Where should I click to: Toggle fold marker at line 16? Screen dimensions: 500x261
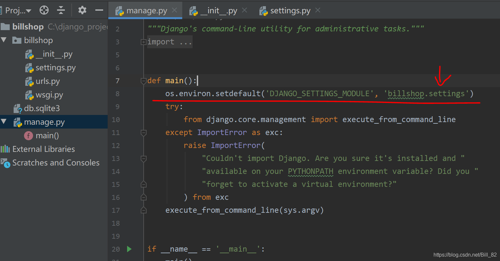(x=143, y=197)
